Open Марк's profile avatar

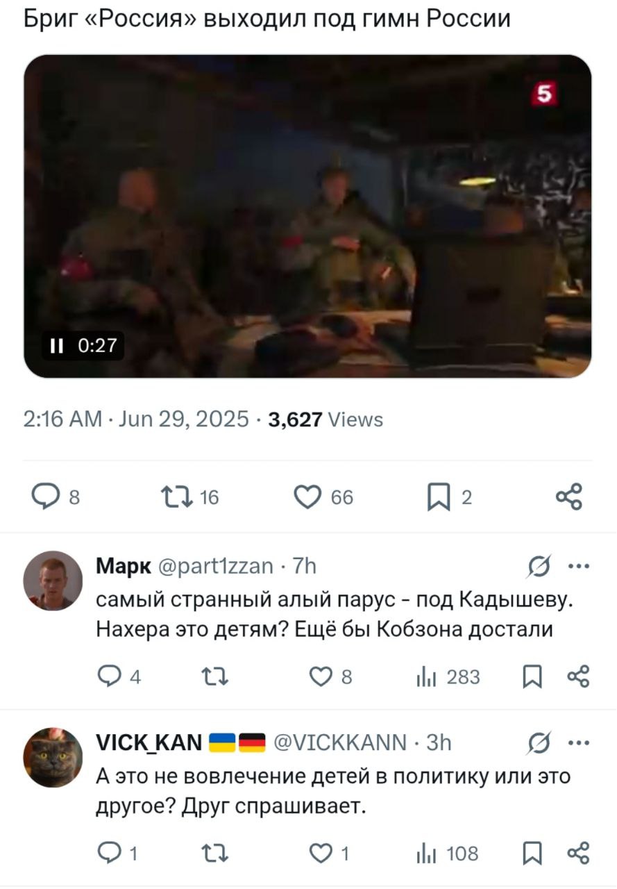(53, 581)
